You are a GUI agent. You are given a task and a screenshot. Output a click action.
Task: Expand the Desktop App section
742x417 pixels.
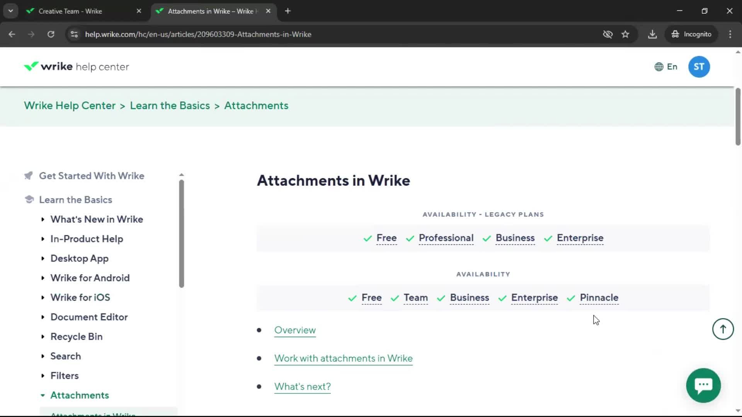43,258
